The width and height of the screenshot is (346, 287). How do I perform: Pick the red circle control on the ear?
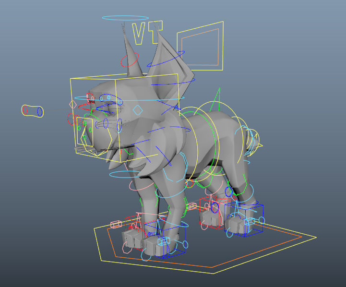pyautogui.click(x=130, y=60)
